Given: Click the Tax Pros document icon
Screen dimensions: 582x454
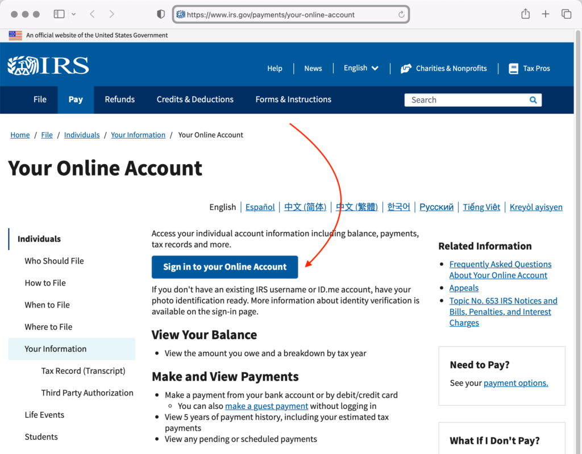Looking at the screenshot, I should tap(513, 68).
